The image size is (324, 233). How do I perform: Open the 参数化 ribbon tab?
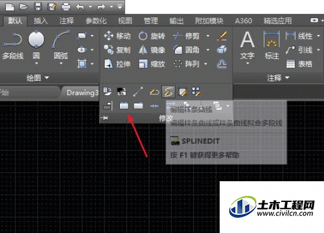(x=96, y=21)
